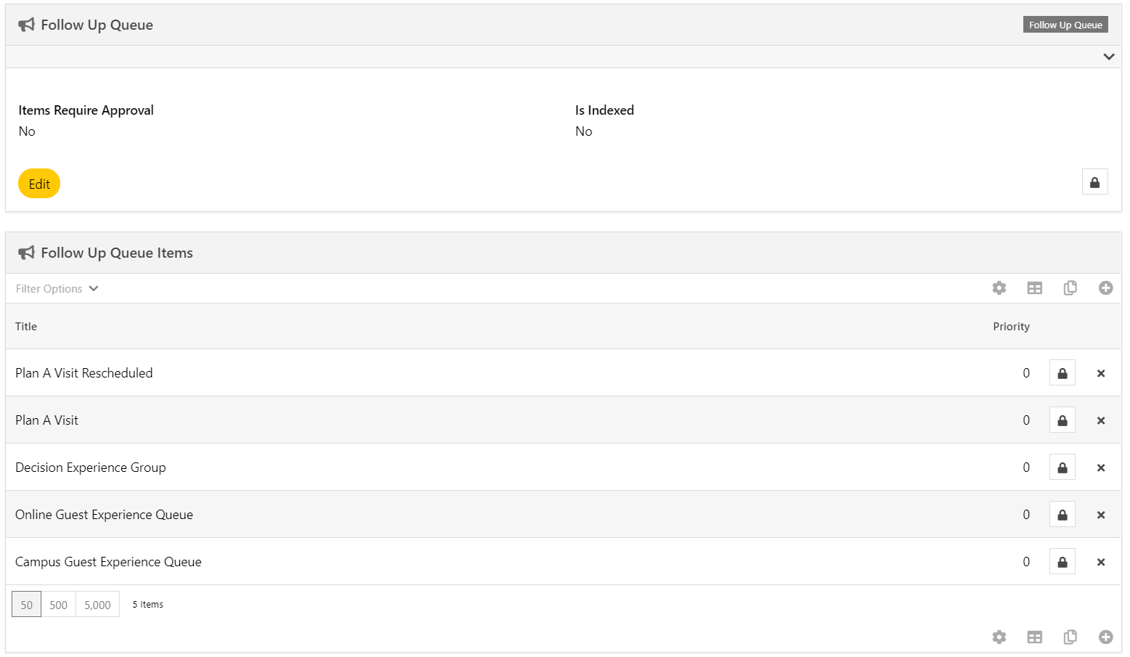
Task: Click the 5 Items count text
Action: (148, 604)
